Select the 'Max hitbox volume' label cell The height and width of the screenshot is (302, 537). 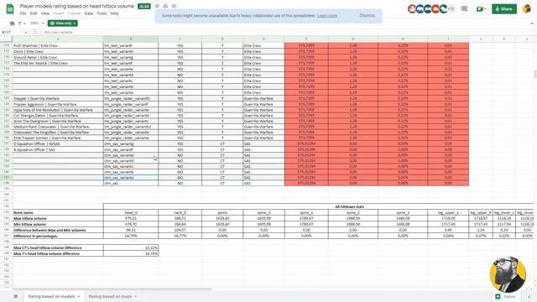[x=58, y=218]
